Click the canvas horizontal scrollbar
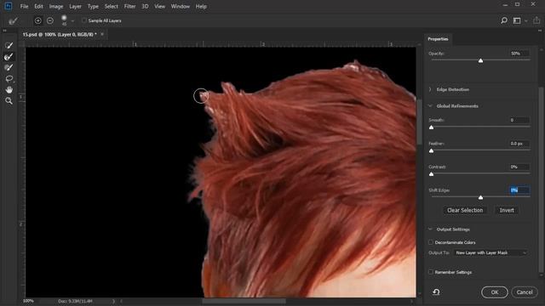The image size is (545, 306). pos(244,301)
